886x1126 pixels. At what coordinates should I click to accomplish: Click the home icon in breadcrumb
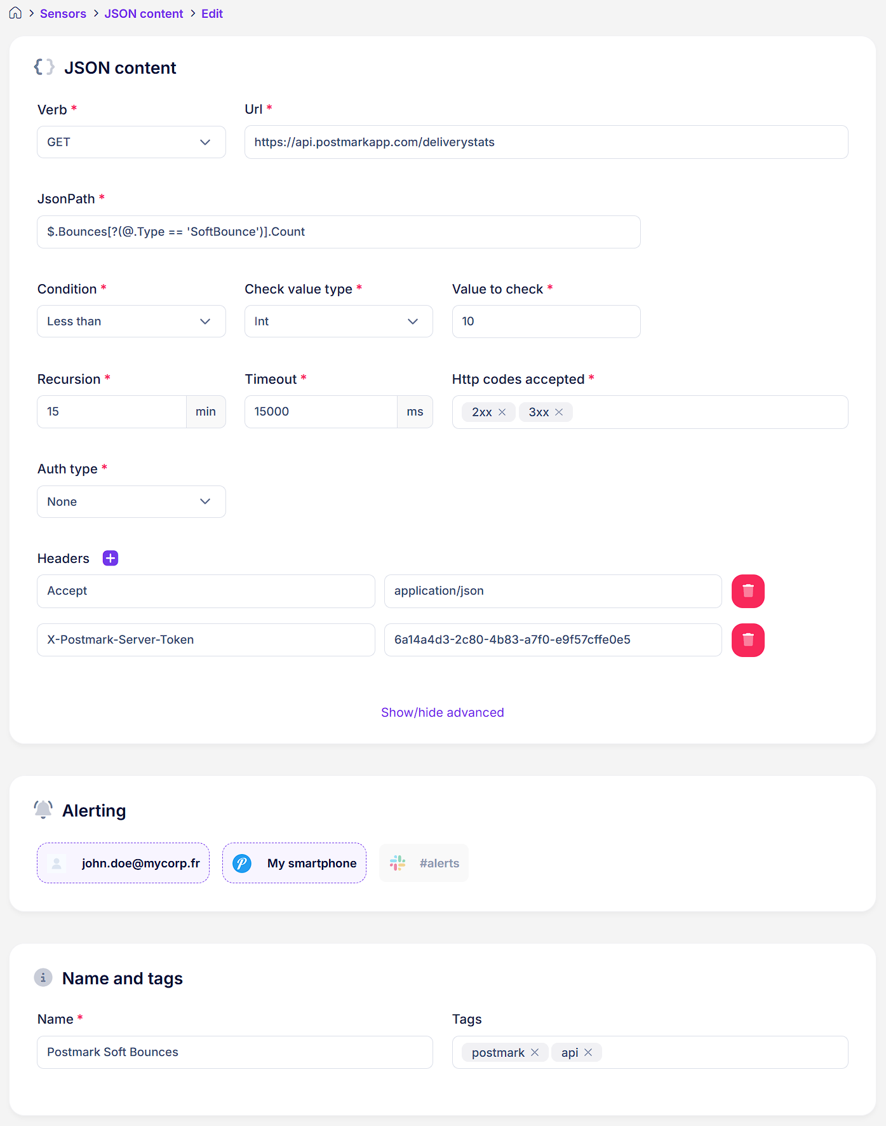[15, 13]
